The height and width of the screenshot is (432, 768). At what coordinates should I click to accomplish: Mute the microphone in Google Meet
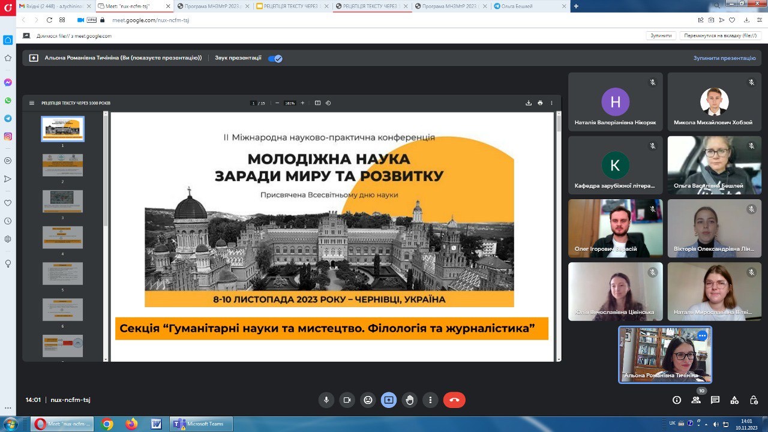pyautogui.click(x=326, y=400)
